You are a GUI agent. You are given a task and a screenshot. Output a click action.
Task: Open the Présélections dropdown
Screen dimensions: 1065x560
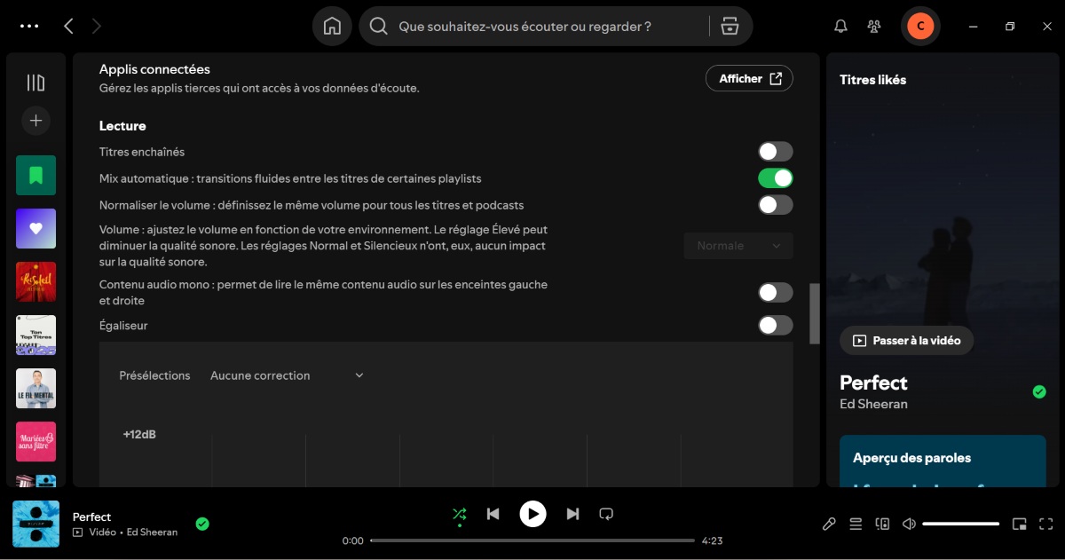click(x=286, y=375)
